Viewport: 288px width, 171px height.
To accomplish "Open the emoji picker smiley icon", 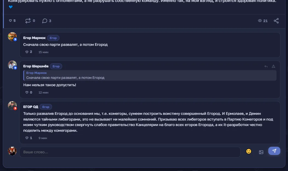I will pyautogui.click(x=249, y=151).
